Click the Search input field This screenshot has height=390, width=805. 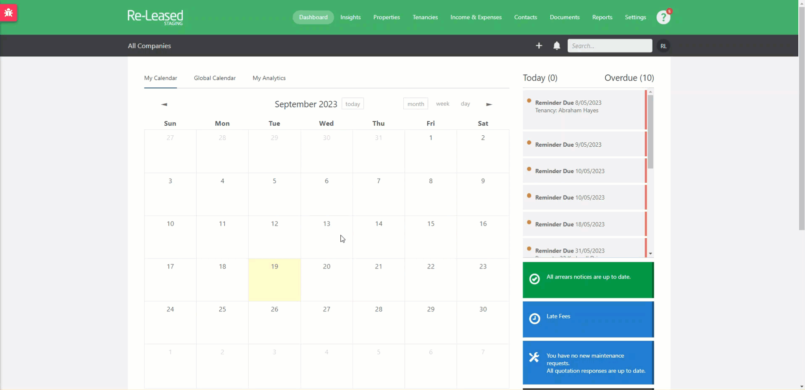pyautogui.click(x=610, y=46)
